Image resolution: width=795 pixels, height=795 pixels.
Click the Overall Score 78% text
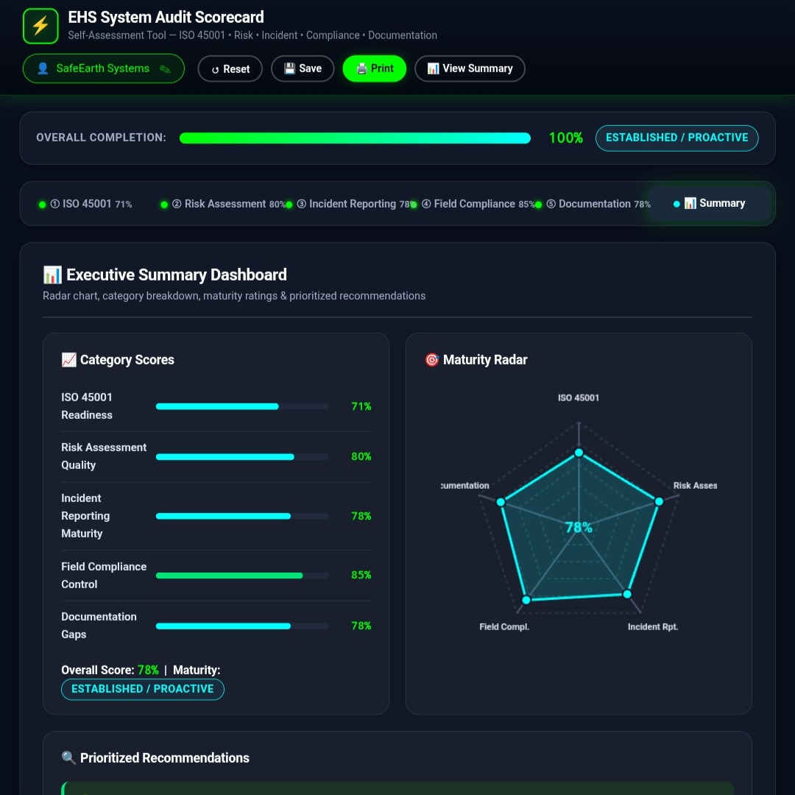[x=110, y=670]
